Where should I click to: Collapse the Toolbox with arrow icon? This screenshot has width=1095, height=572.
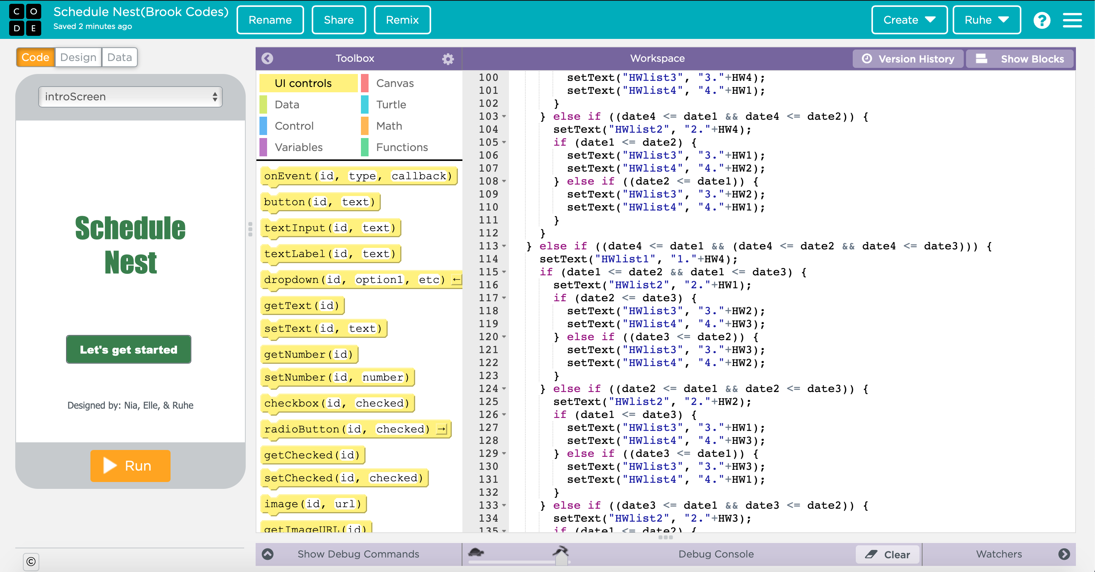tap(267, 58)
